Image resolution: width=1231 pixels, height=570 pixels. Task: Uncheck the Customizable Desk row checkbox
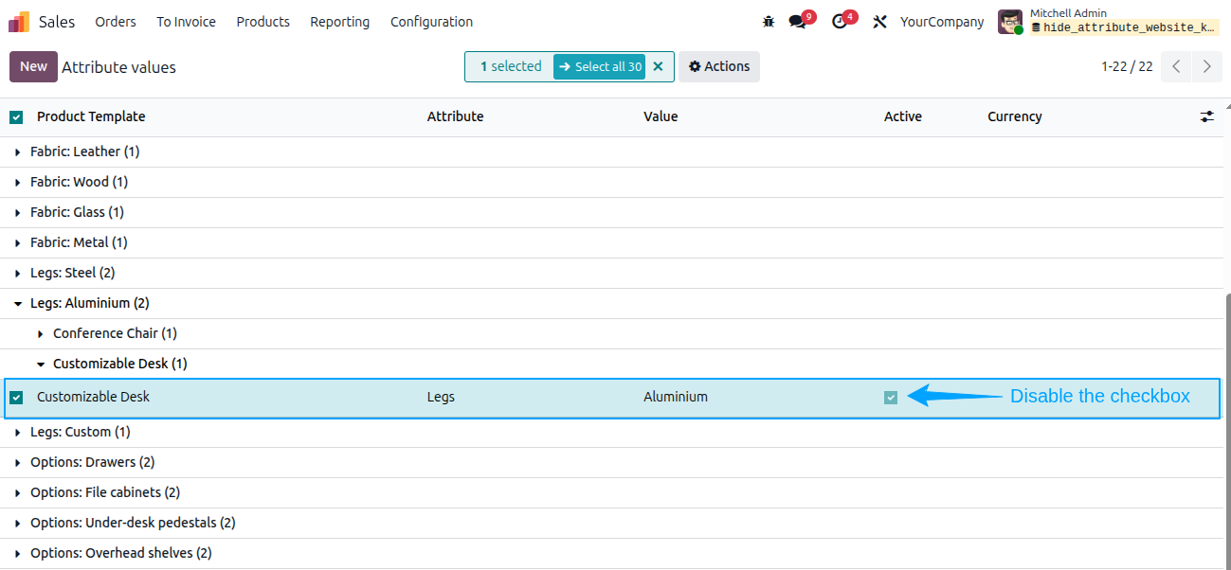click(16, 398)
